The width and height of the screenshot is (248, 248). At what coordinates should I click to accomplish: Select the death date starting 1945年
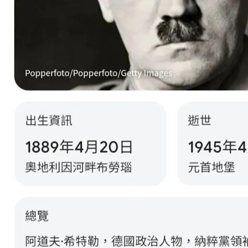coord(218,147)
